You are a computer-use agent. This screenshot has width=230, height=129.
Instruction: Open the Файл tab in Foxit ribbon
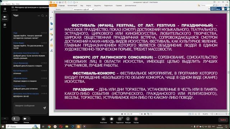click(53, 6)
